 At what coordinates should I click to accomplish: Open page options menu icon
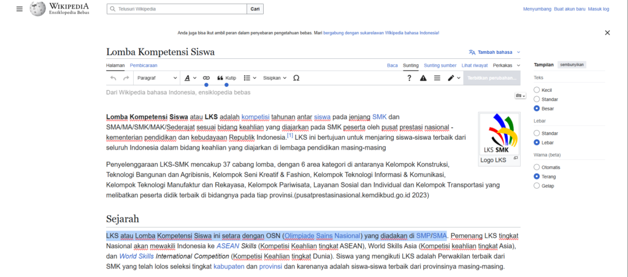[437, 78]
